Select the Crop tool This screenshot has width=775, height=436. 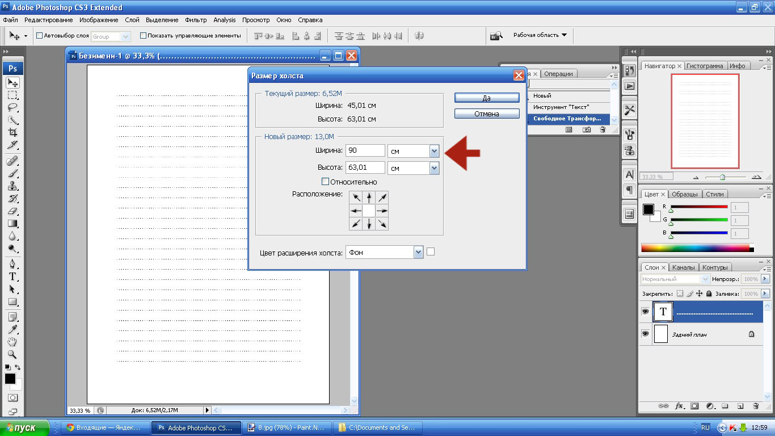coord(12,132)
